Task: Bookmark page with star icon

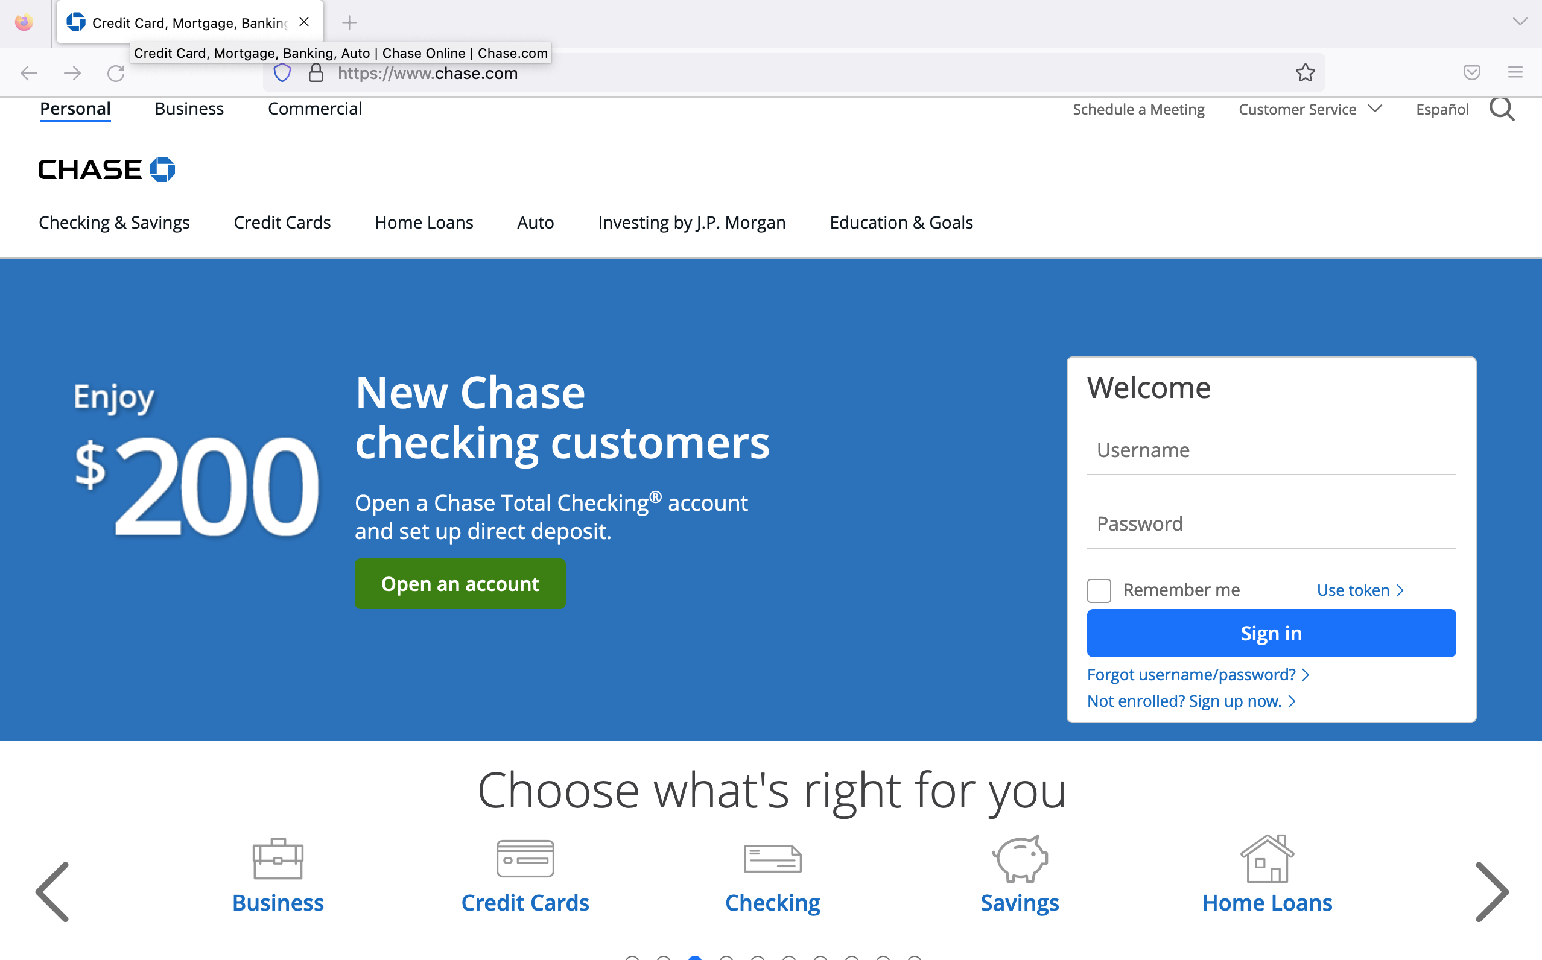Action: pyautogui.click(x=1305, y=73)
